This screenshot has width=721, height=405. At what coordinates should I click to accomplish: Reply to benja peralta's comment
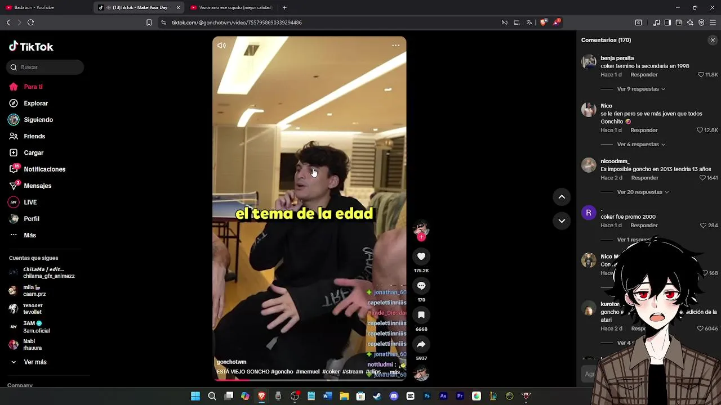point(644,75)
